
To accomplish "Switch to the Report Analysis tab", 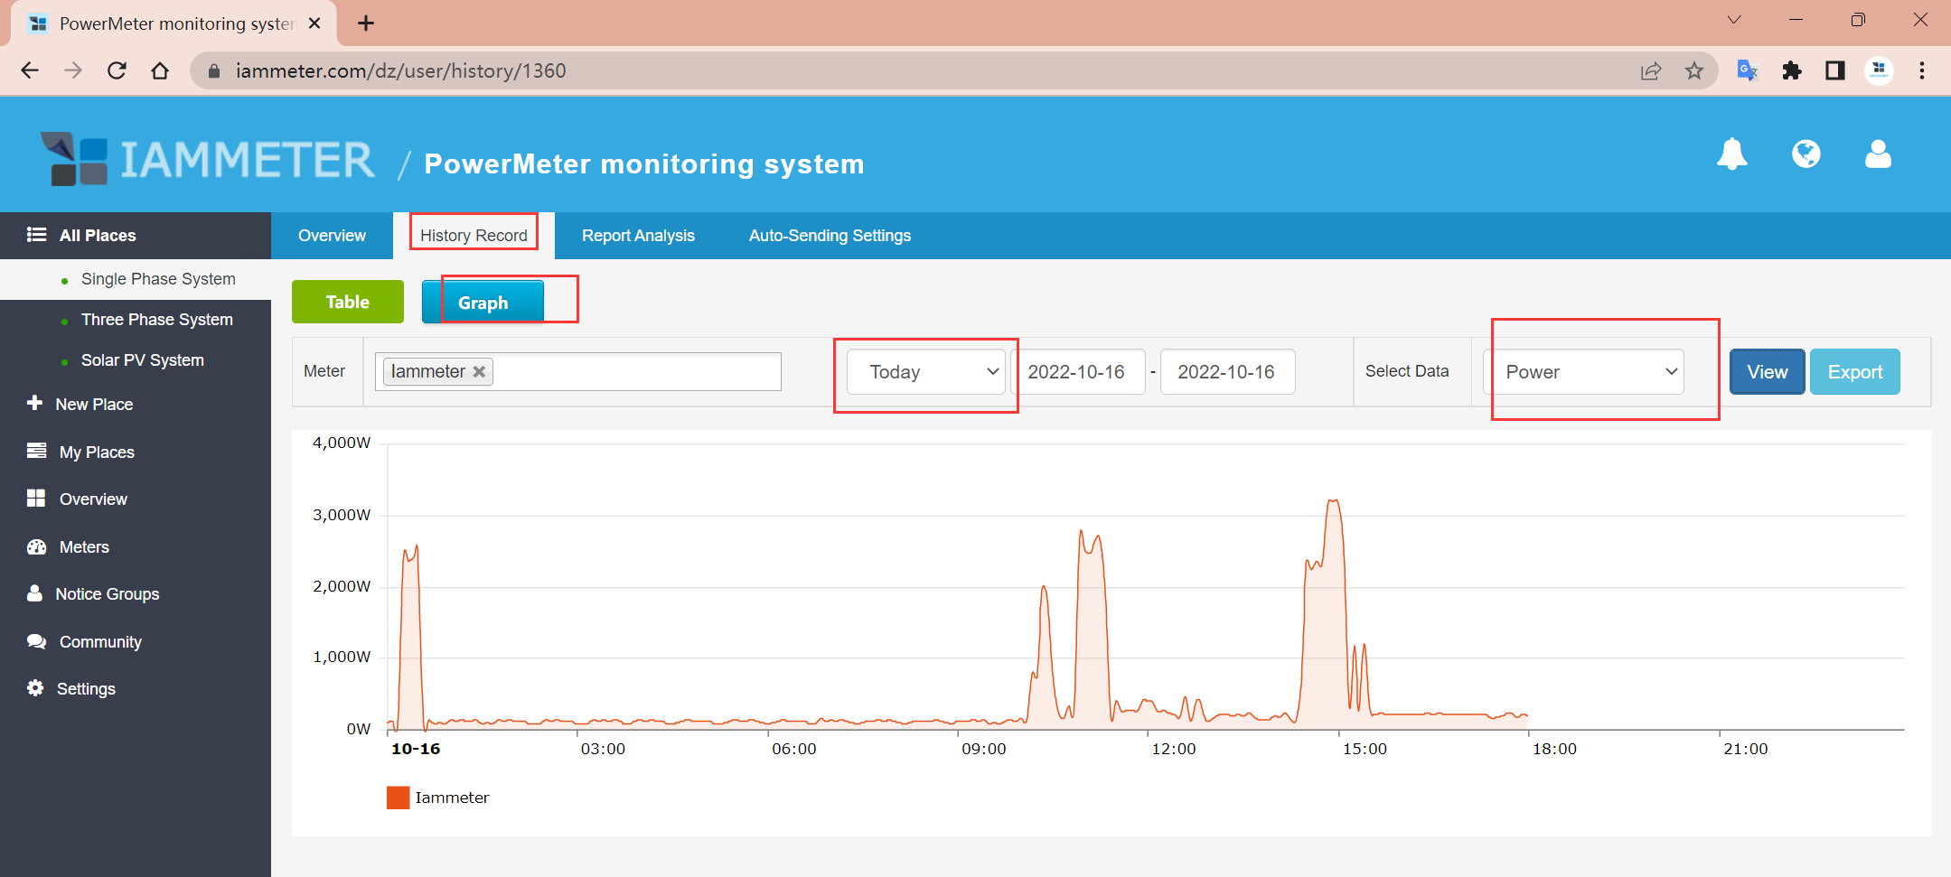I will point(638,236).
